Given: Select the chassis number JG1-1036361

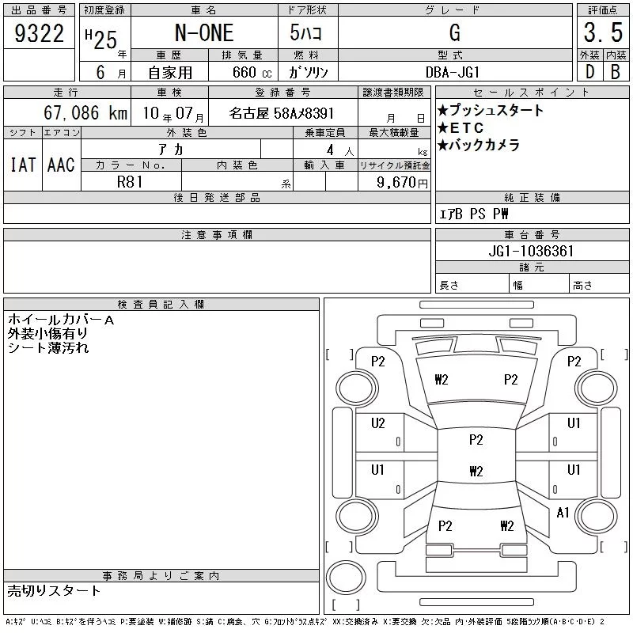Looking at the screenshot, I should pyautogui.click(x=531, y=251).
